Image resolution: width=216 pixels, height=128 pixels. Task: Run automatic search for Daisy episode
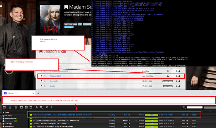(x=177, y=86)
